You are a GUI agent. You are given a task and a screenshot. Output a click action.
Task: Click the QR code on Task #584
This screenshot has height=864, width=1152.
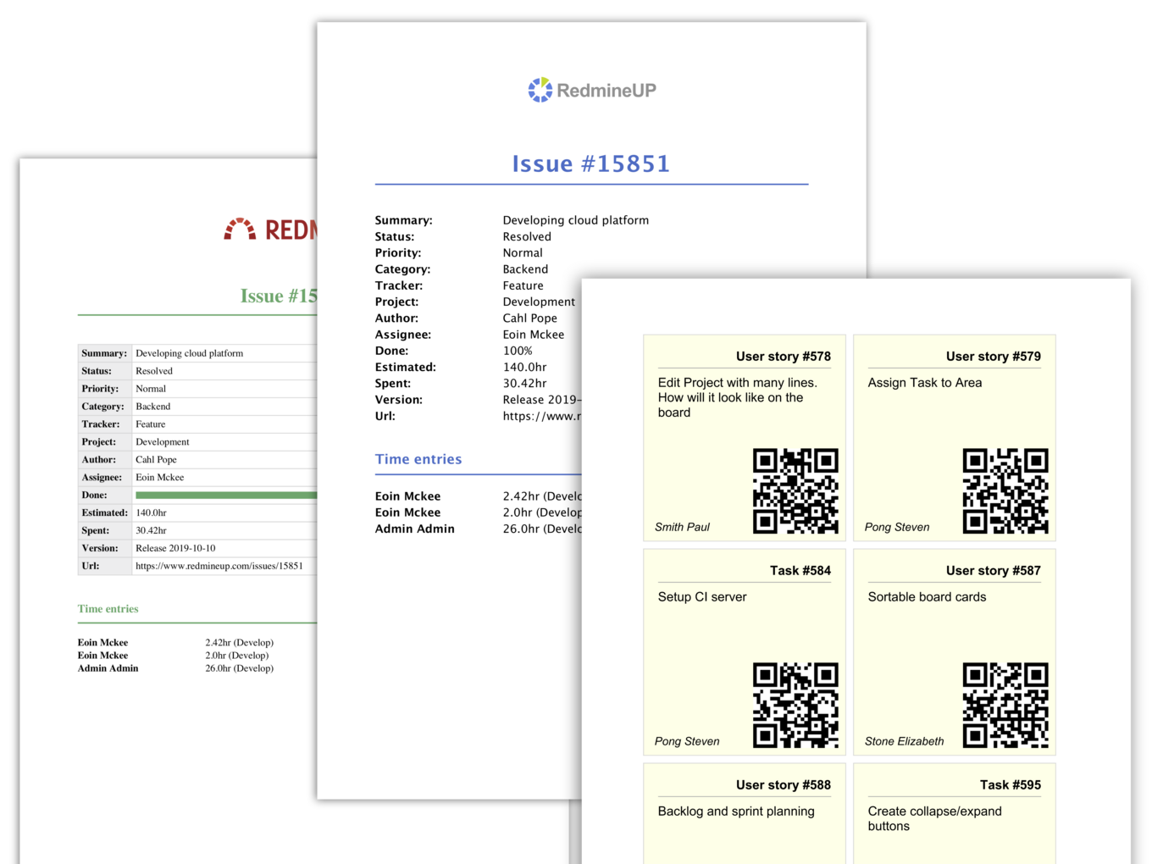coord(795,705)
